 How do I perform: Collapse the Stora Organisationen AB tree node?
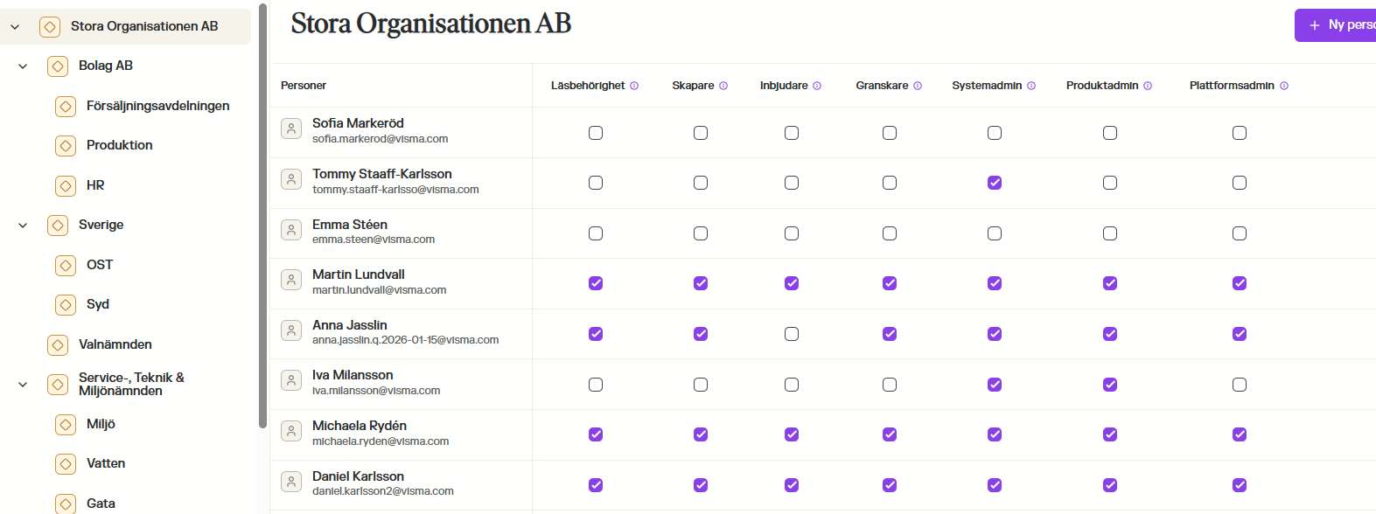coord(15,27)
